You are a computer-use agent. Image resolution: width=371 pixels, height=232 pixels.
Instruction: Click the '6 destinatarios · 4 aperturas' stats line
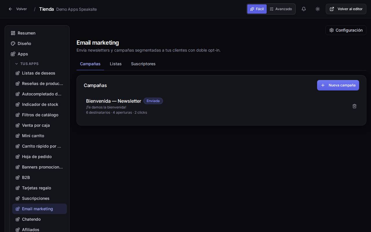click(x=117, y=113)
